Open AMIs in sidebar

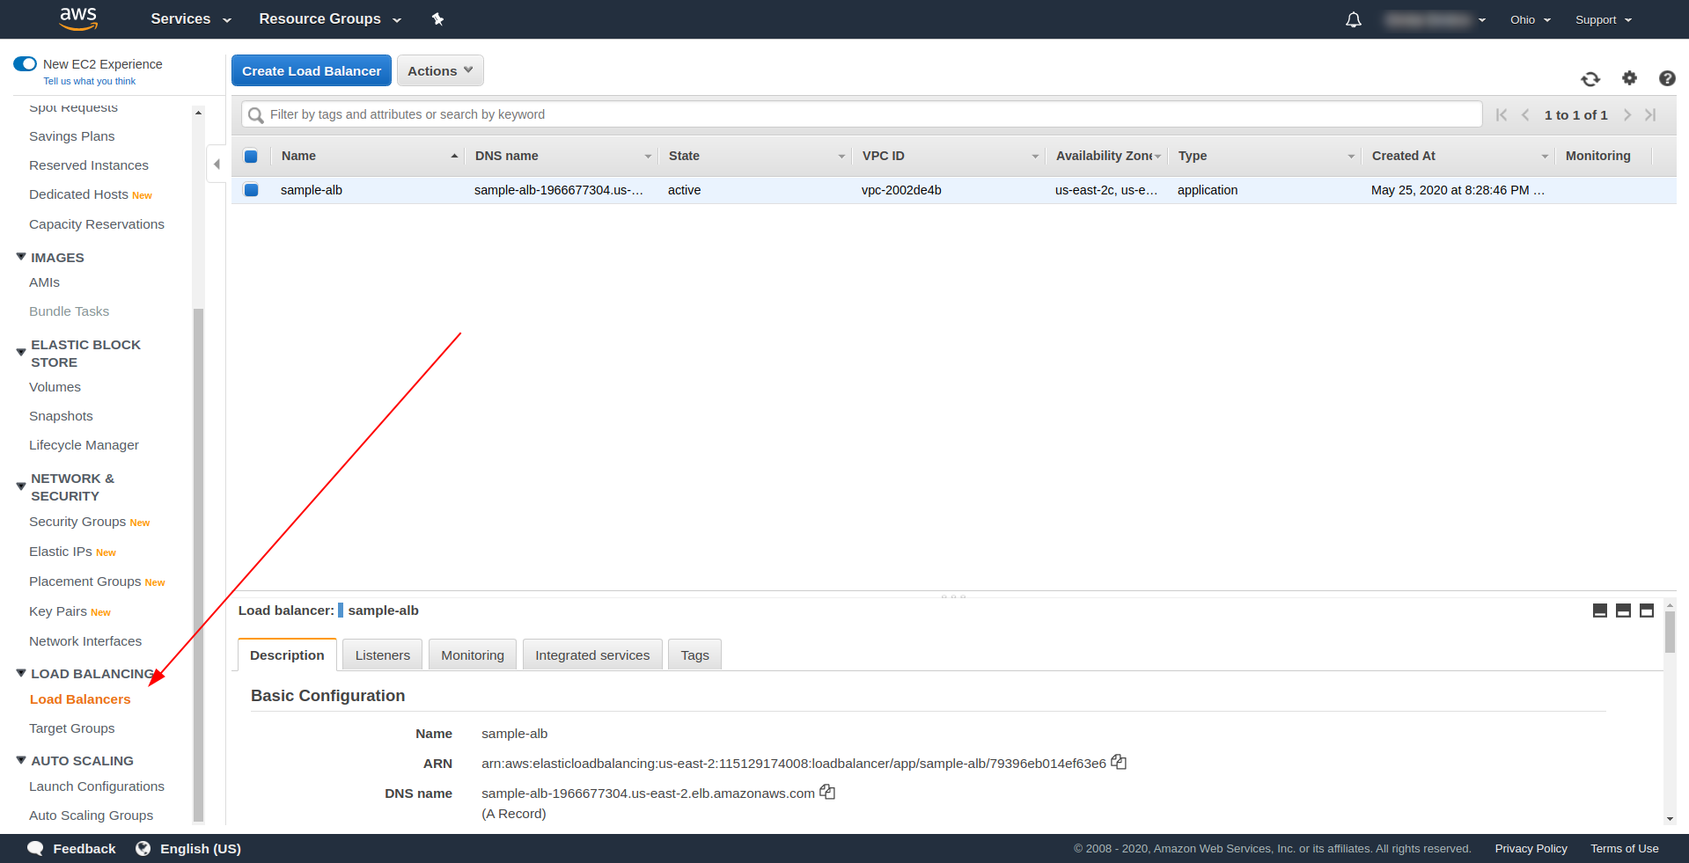point(44,282)
